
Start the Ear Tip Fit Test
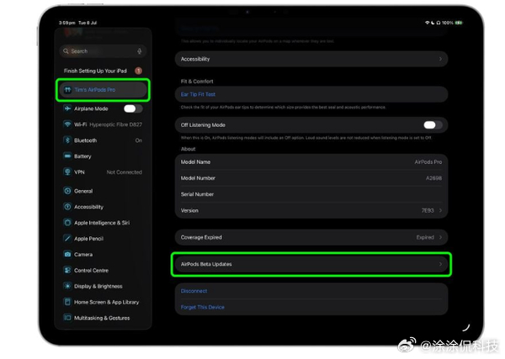coord(198,94)
